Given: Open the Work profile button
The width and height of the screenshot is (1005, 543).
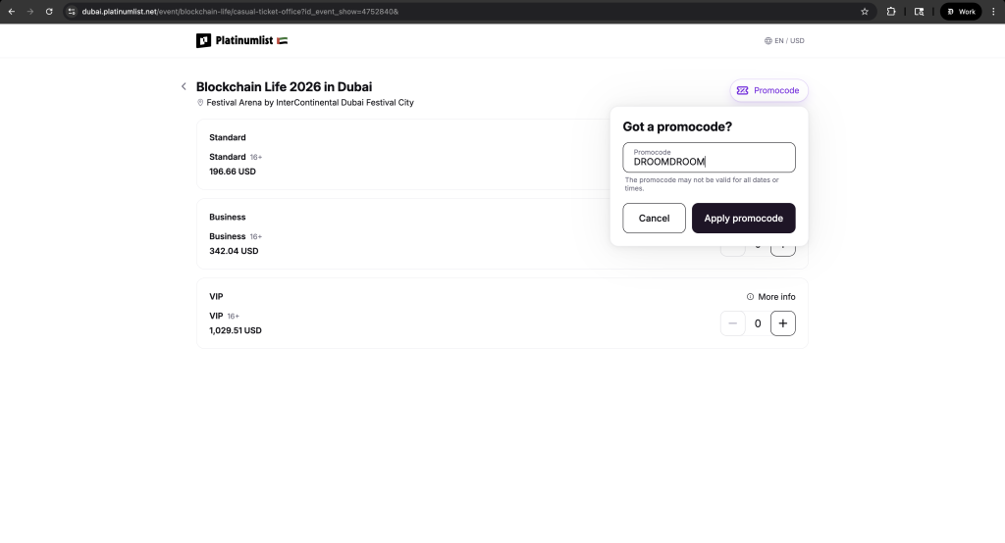Looking at the screenshot, I should [961, 12].
